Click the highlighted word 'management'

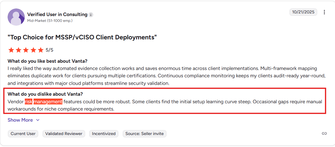[48, 102]
